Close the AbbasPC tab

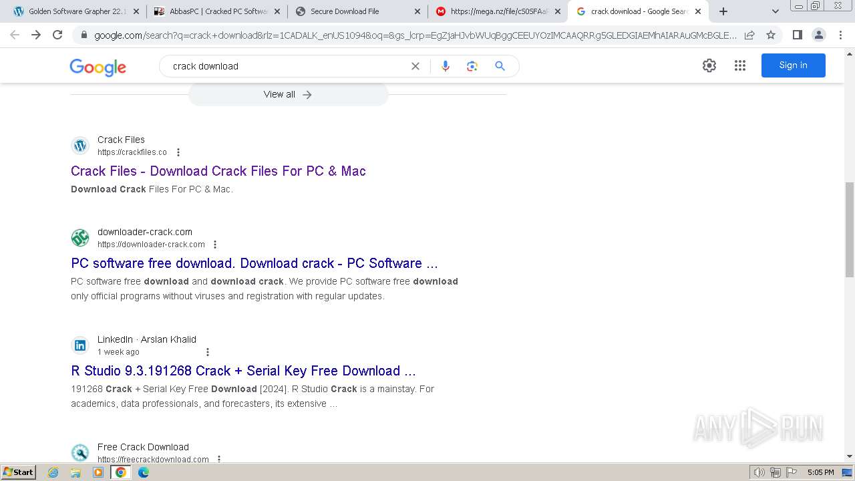pyautogui.click(x=277, y=11)
